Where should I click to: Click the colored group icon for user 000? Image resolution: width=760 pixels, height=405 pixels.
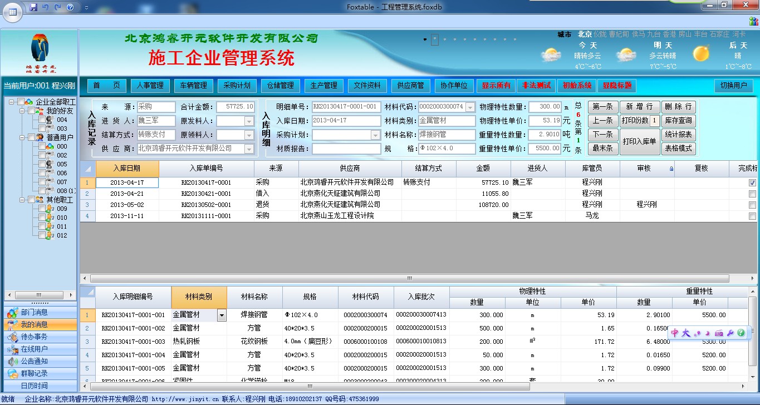point(50,146)
